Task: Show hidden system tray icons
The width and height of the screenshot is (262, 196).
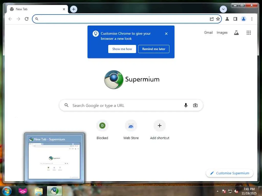Action: (217, 191)
